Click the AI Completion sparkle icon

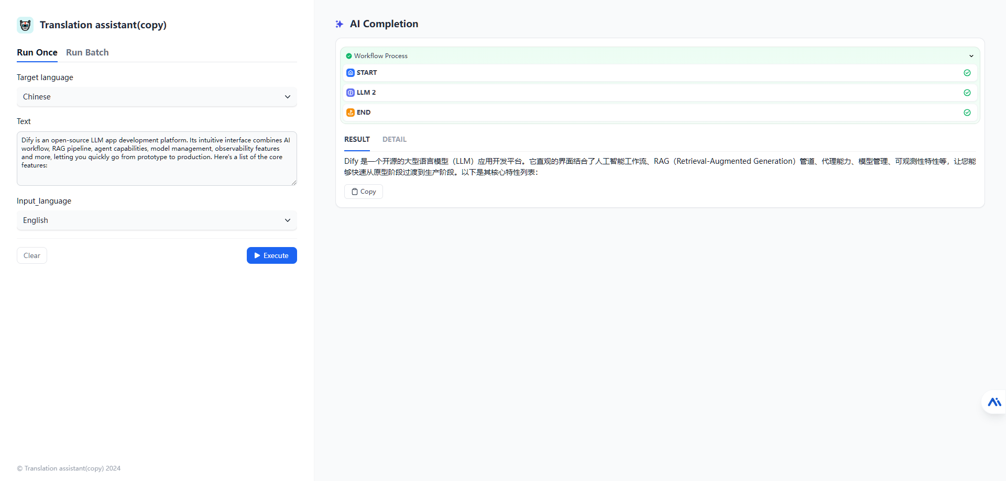340,24
